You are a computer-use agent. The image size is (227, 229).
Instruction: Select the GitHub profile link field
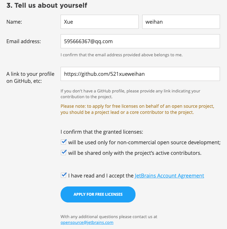click(x=140, y=74)
